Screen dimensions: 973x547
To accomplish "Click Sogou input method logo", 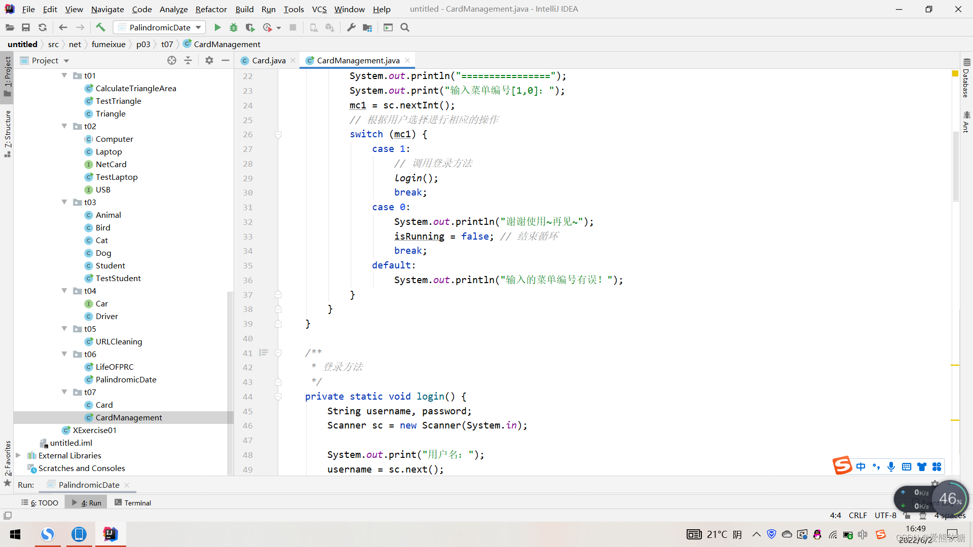I will [x=842, y=465].
